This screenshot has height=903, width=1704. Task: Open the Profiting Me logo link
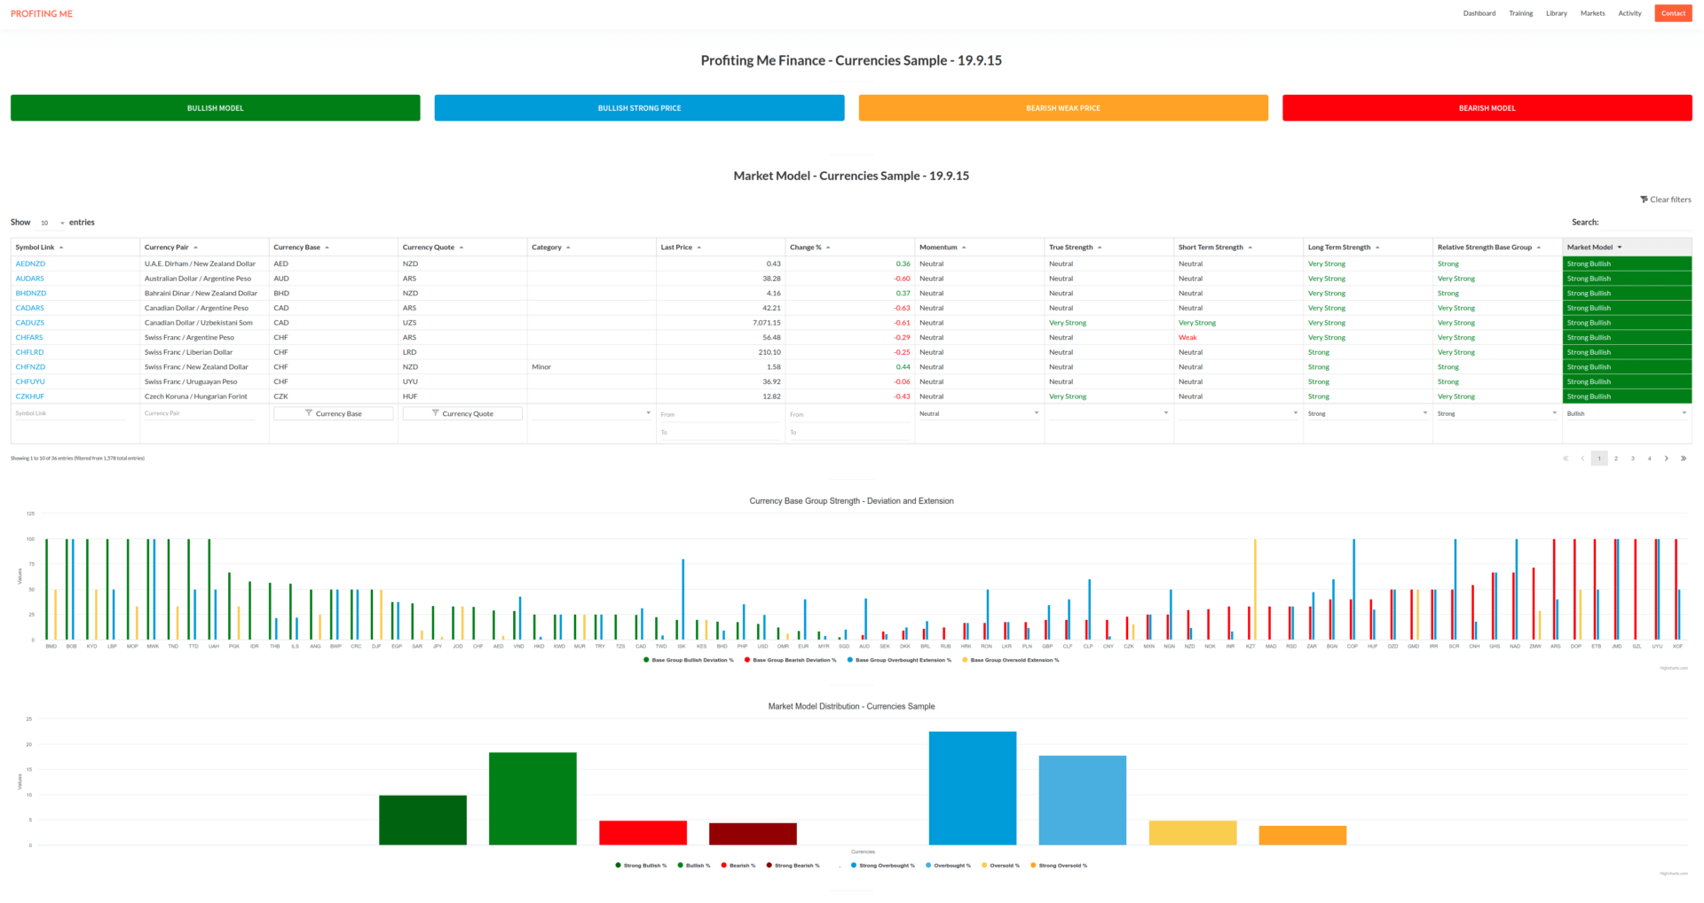[42, 13]
